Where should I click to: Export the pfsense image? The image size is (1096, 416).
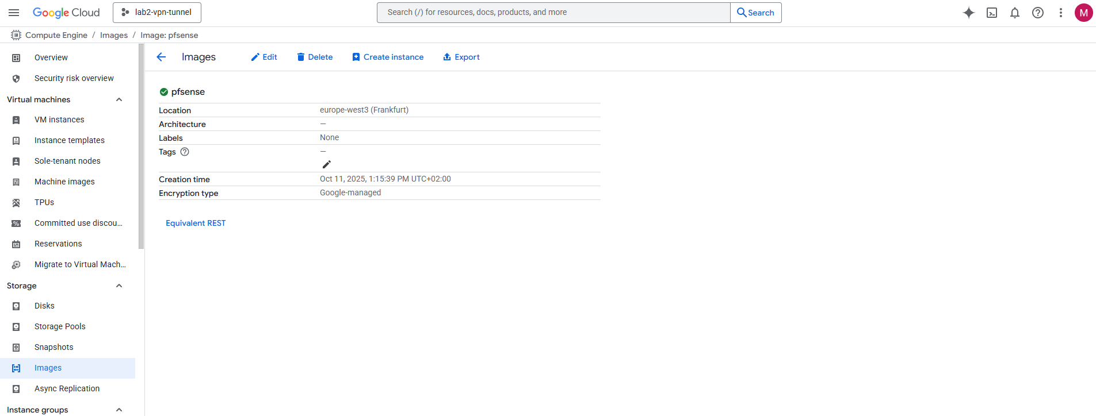tap(461, 57)
